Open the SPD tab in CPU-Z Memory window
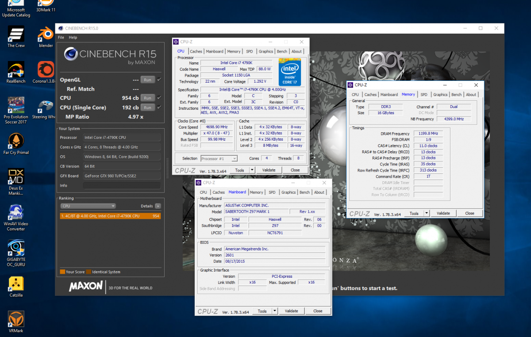531x337 pixels. [424, 95]
